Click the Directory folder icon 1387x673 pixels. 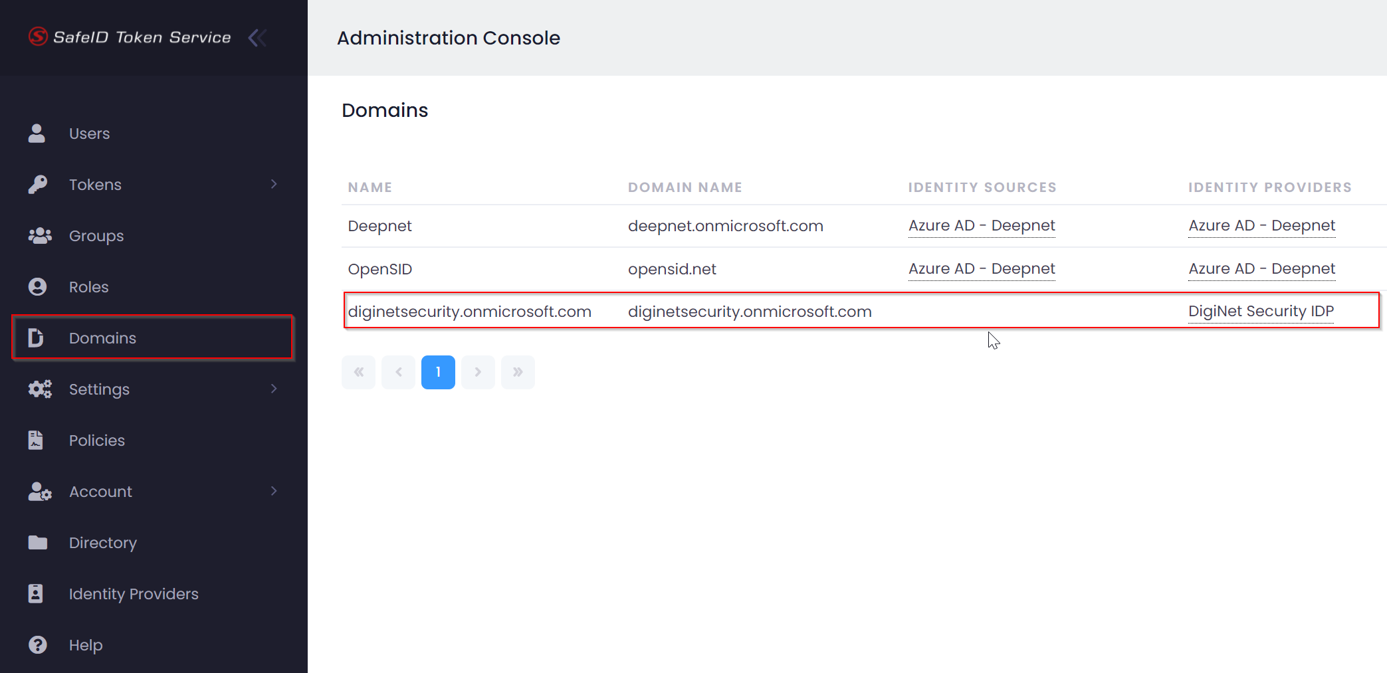pyautogui.click(x=37, y=543)
